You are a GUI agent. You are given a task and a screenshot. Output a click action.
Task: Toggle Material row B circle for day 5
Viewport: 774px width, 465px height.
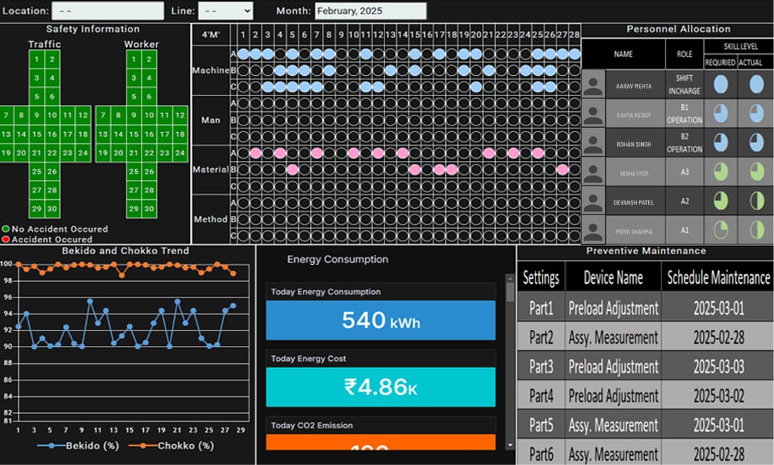coord(293,170)
